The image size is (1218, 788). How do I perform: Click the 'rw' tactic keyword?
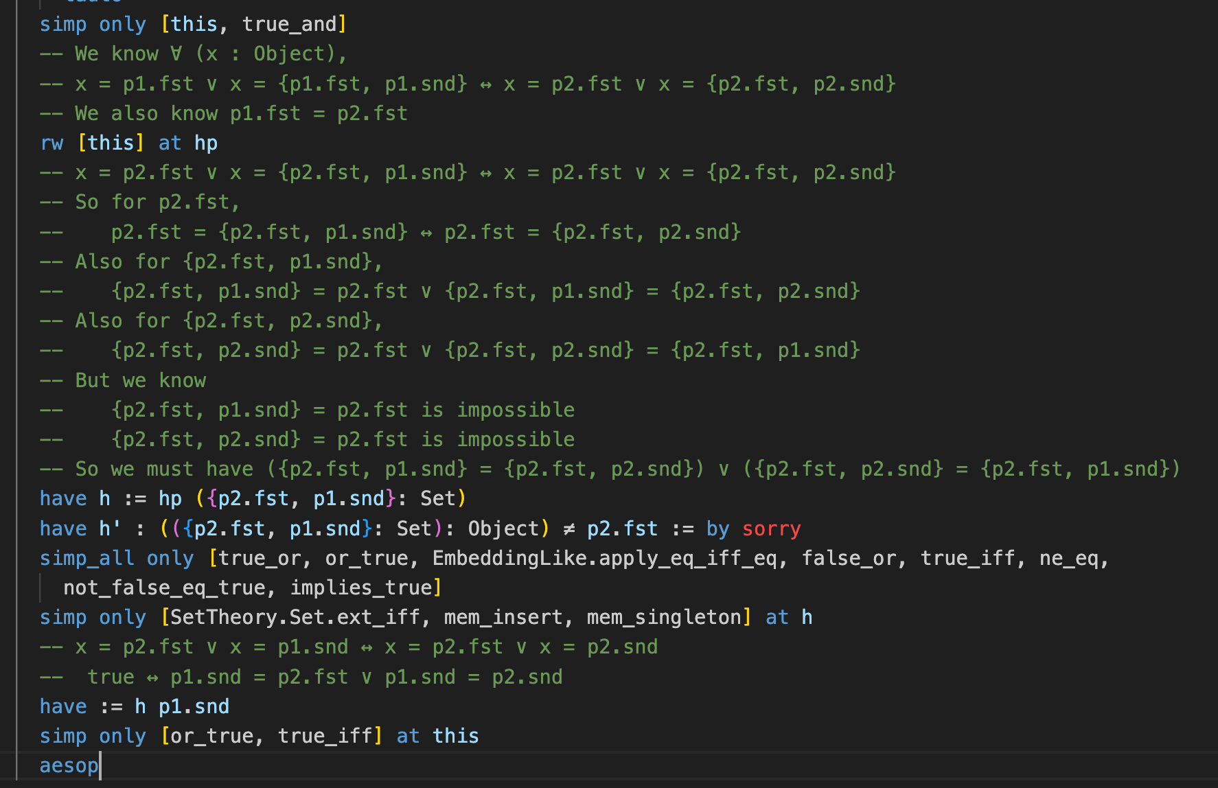[x=51, y=143]
